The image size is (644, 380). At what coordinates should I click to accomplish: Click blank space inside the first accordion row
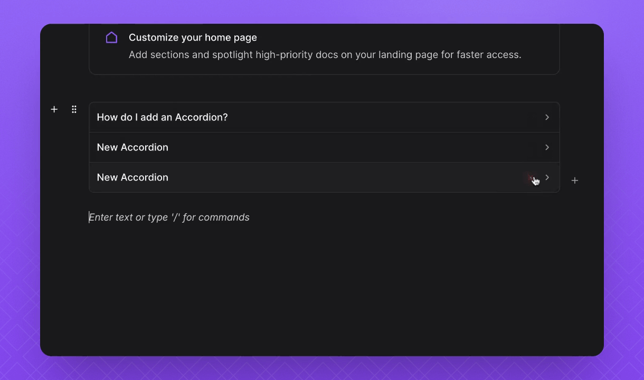click(370, 117)
